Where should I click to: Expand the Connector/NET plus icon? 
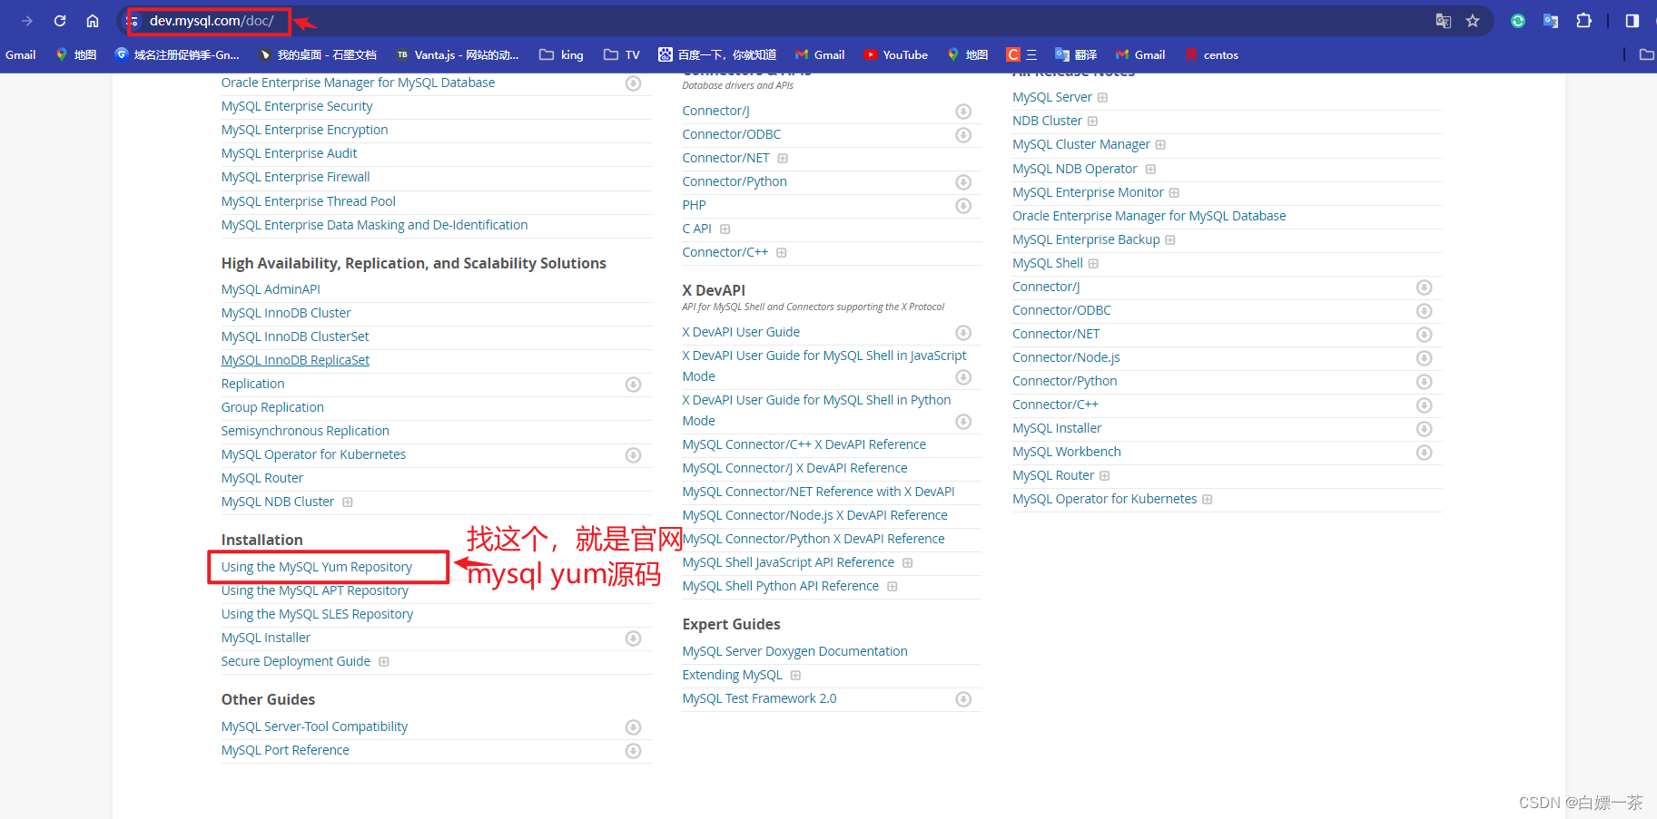pos(783,159)
